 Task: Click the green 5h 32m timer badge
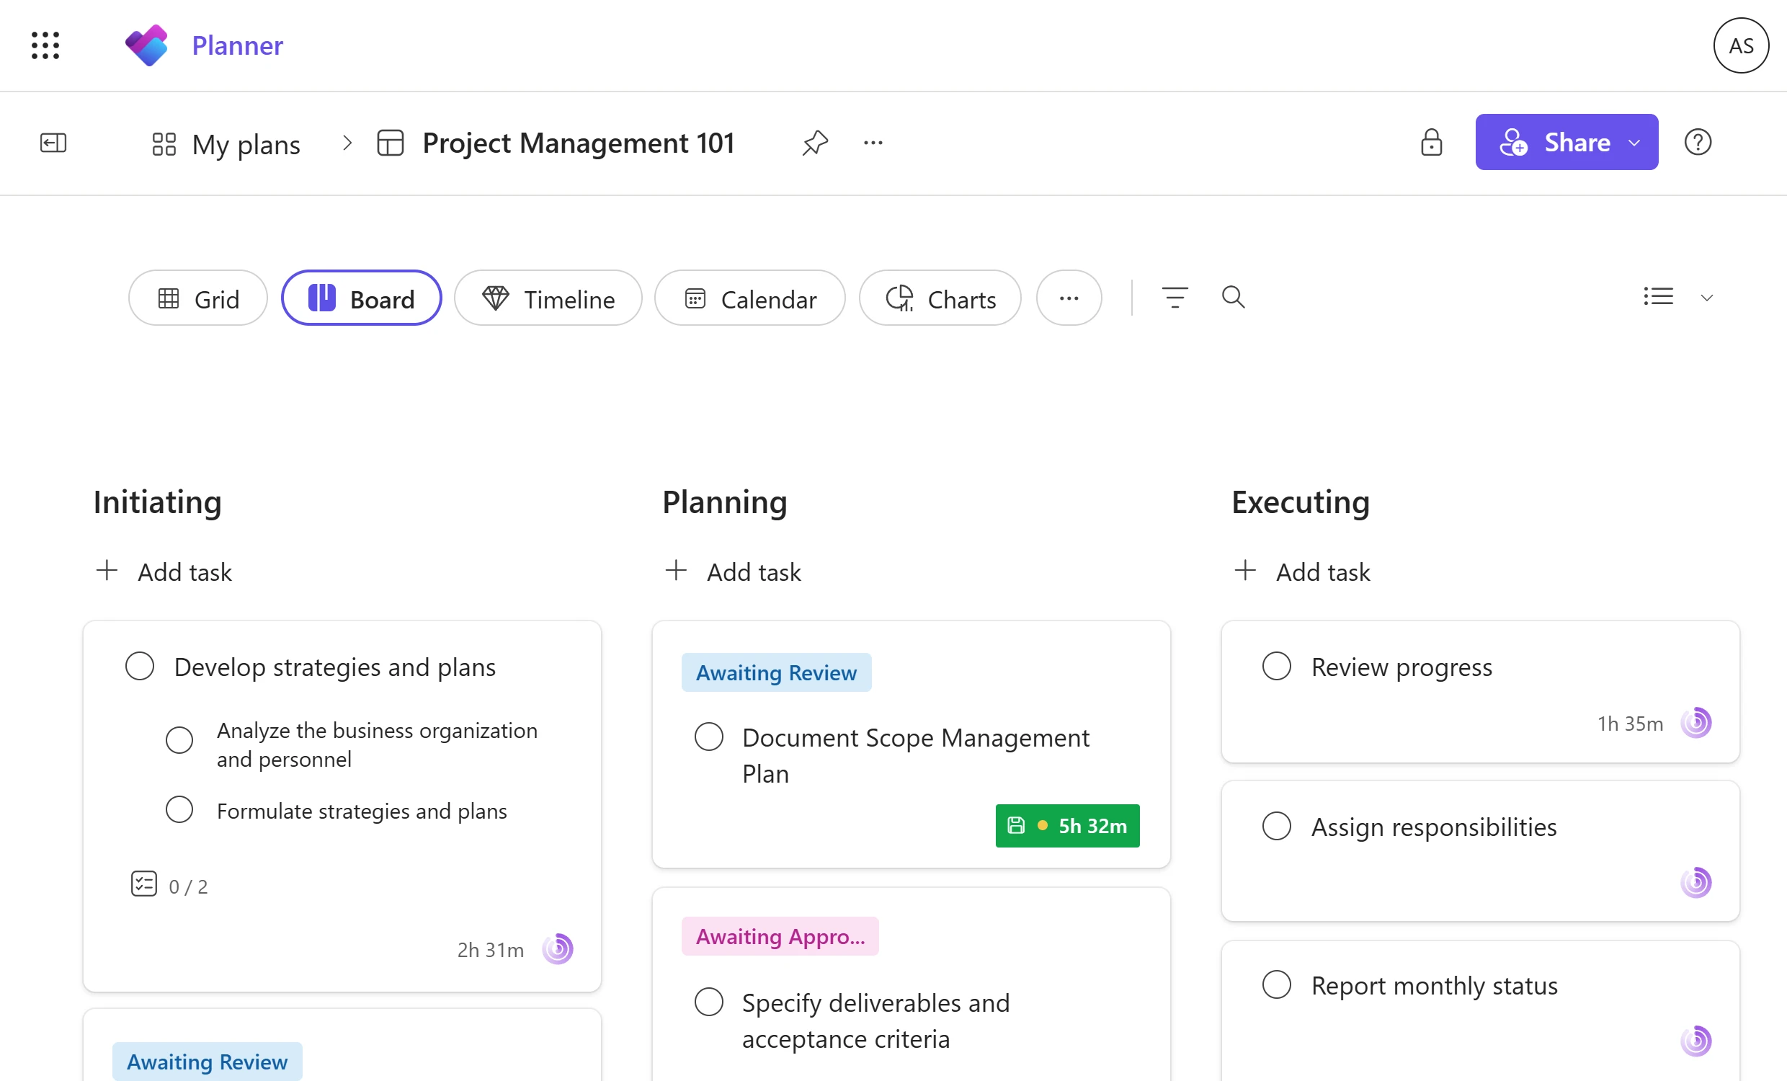click(1068, 826)
